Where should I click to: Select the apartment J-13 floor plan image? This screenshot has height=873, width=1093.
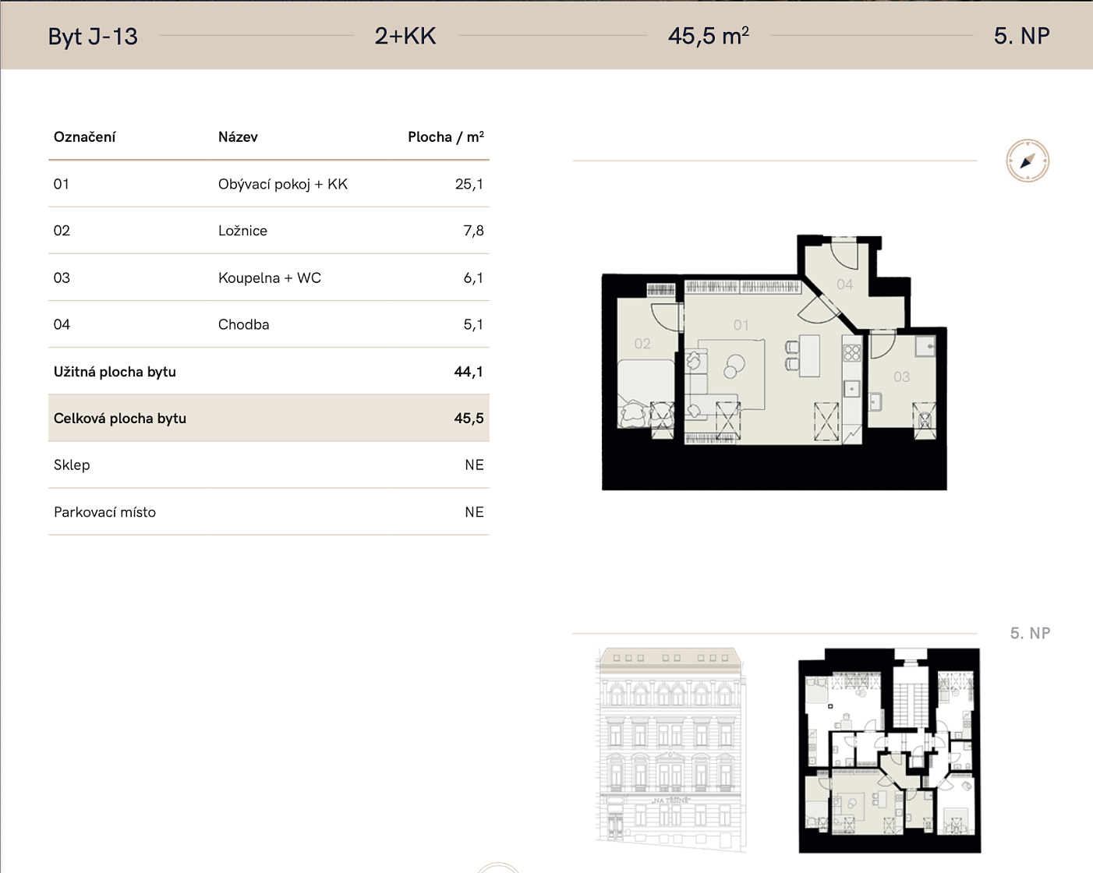(774, 362)
